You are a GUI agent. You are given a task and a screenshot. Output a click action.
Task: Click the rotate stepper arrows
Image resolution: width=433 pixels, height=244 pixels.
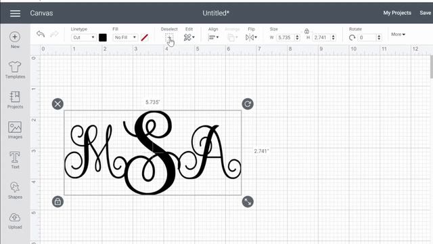[x=379, y=37]
